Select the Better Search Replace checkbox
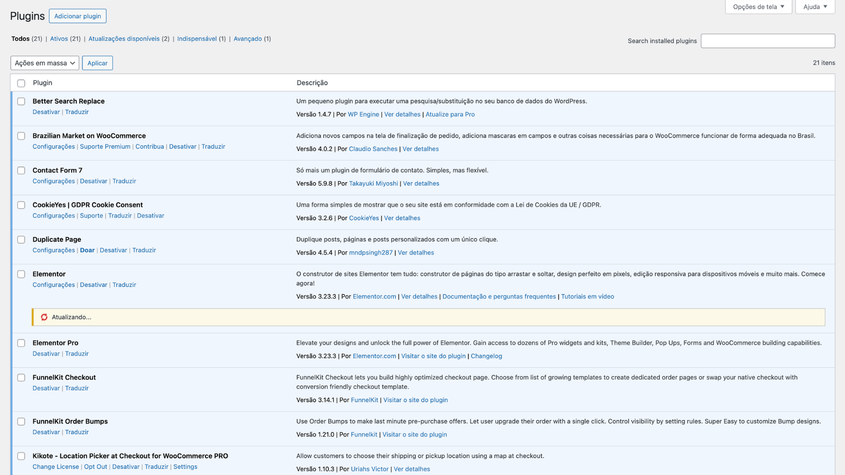Screen dimensions: 845x475 [x=21, y=101]
